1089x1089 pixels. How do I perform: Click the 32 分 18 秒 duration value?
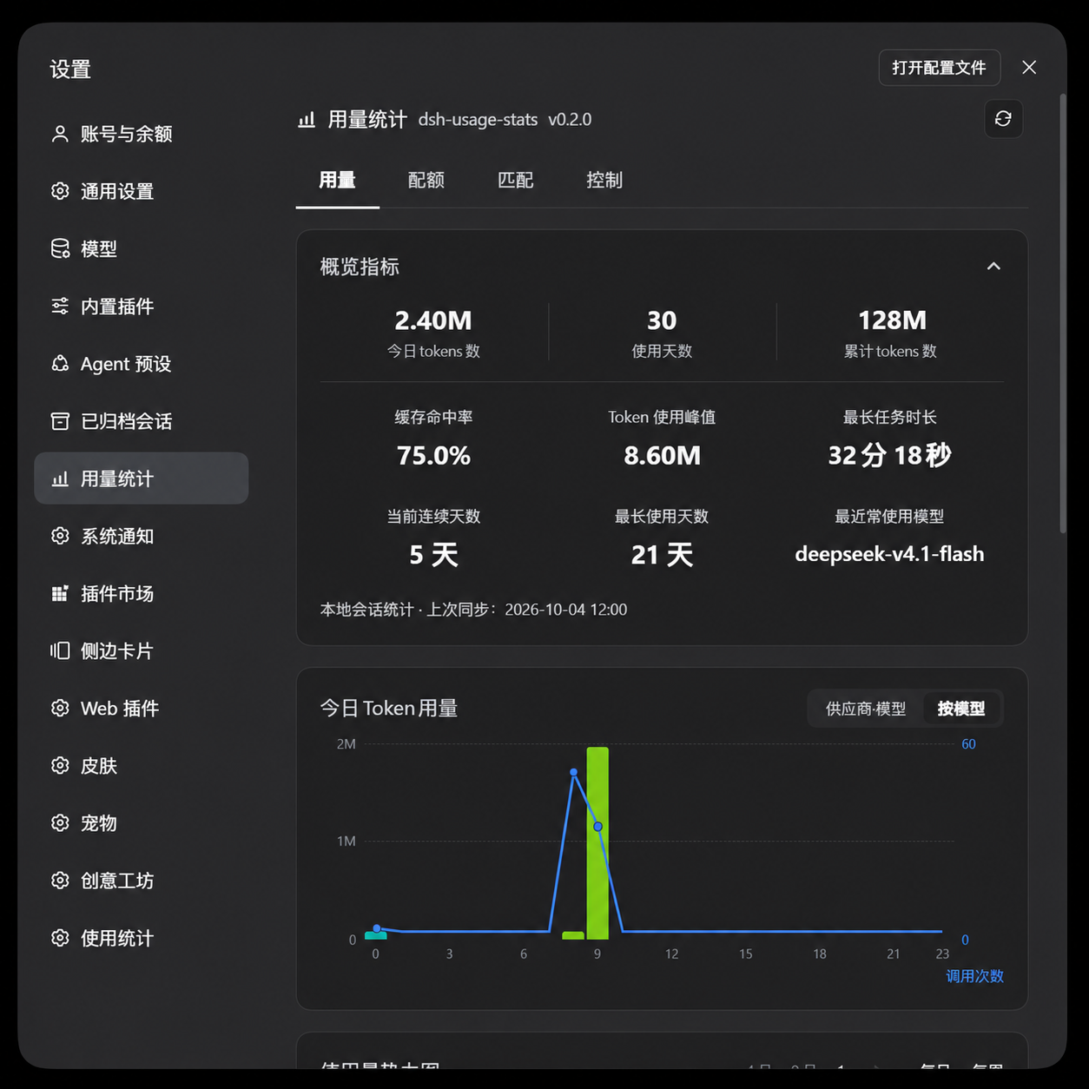(x=889, y=455)
